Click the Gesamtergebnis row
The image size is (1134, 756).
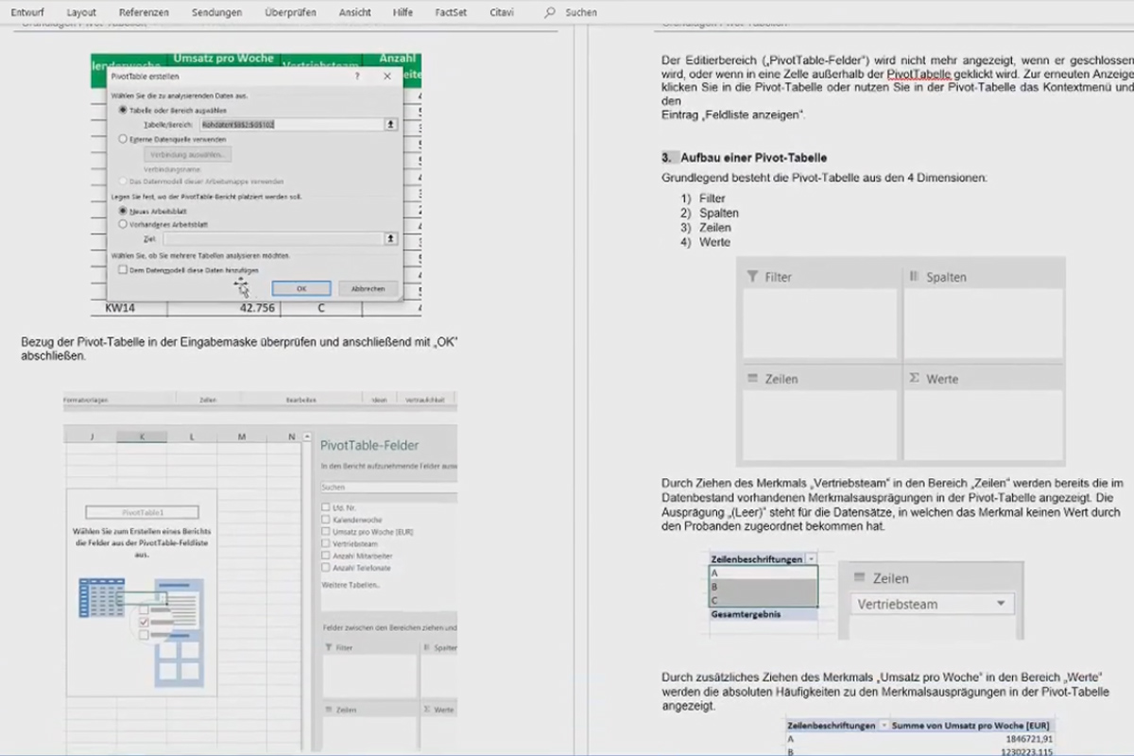pos(764,613)
